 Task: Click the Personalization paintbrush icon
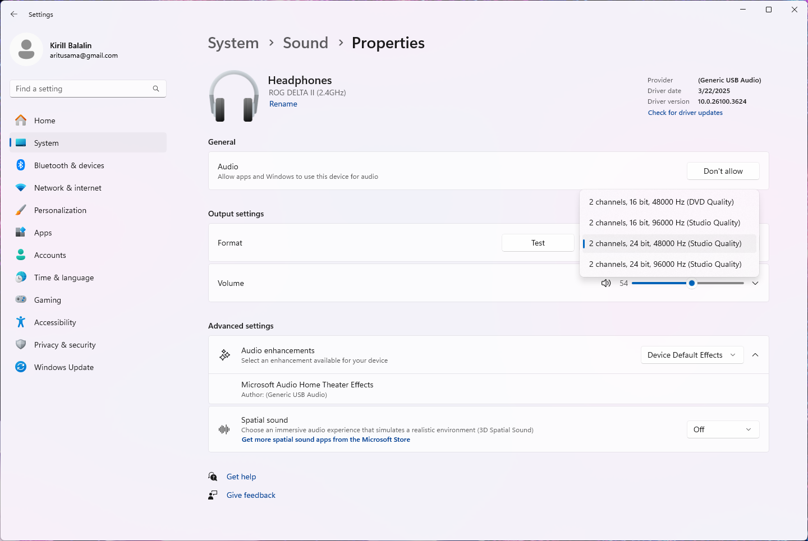[x=21, y=210]
